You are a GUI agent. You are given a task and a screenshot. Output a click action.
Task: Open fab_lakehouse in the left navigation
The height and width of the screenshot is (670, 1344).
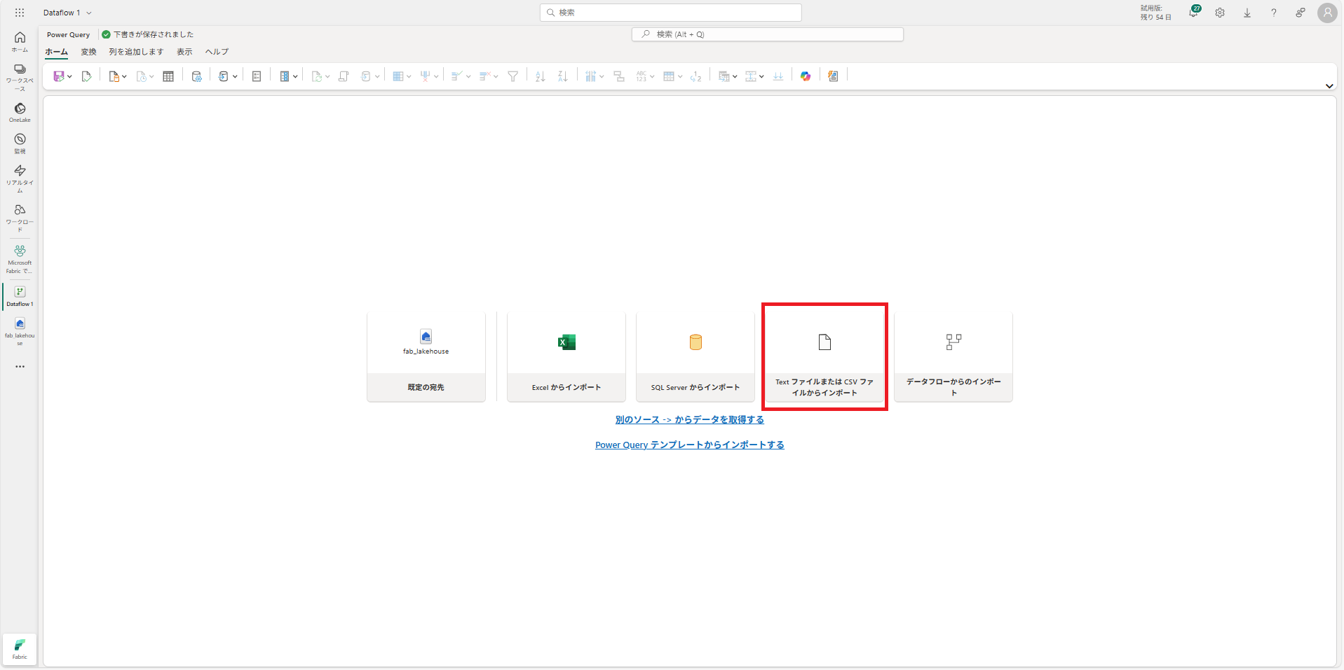pos(20,331)
